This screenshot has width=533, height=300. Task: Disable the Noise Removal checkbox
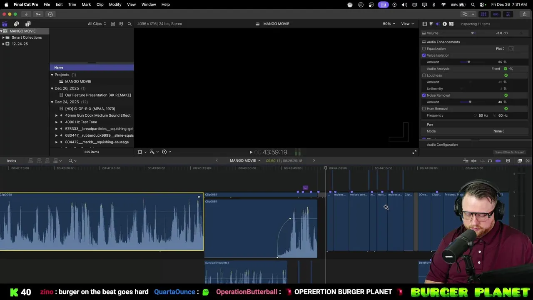pyautogui.click(x=424, y=95)
